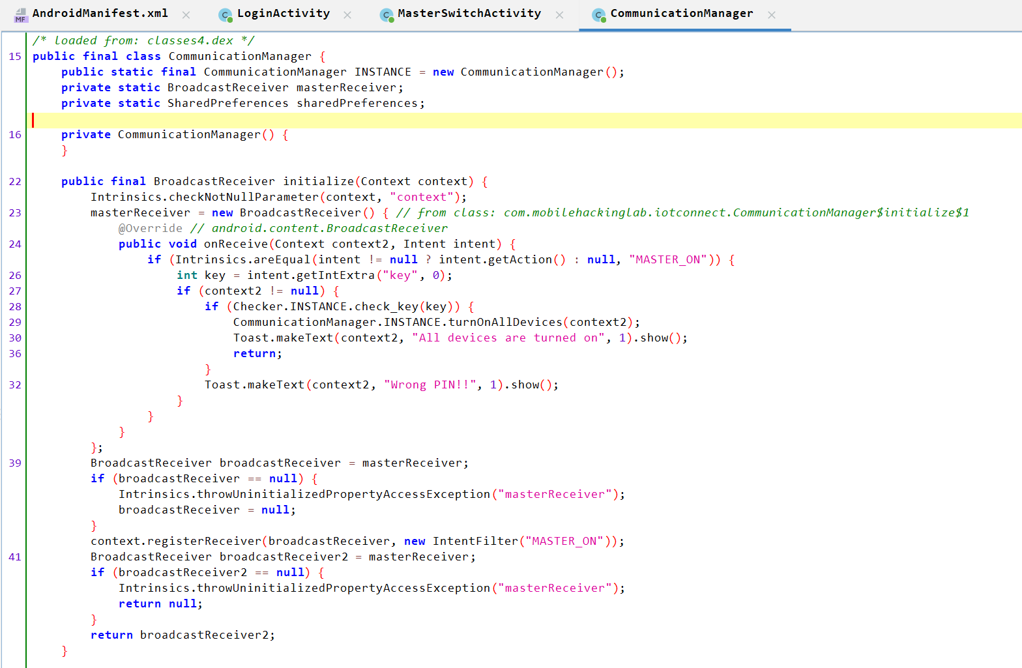Click the class icon on CommunicationManager tab
1022x668 pixels.
tap(599, 15)
